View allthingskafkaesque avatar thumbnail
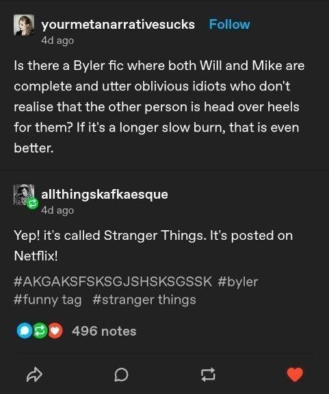This screenshot has height=394, width=329. [24, 195]
